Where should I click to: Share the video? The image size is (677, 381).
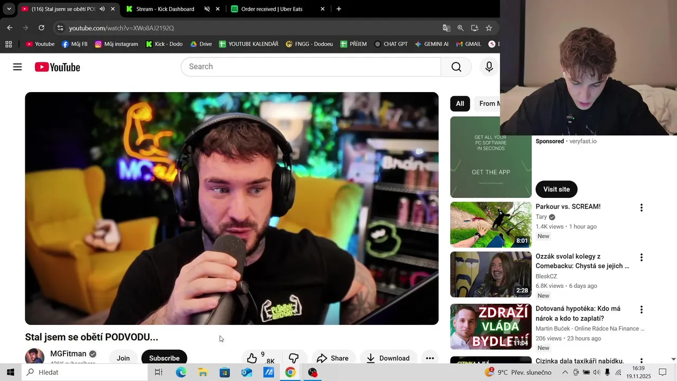click(x=333, y=358)
